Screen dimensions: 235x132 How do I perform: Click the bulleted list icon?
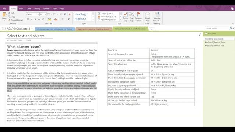pos(48,14)
